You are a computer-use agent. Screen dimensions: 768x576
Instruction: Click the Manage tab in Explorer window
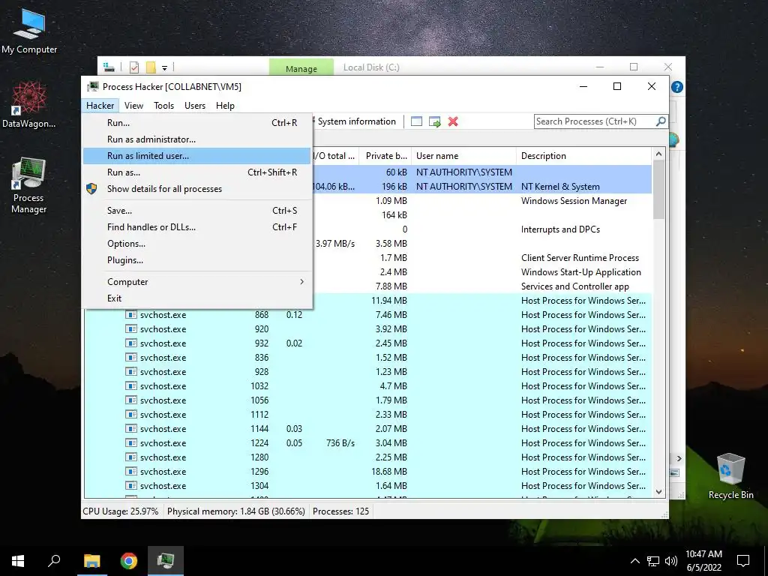click(301, 68)
